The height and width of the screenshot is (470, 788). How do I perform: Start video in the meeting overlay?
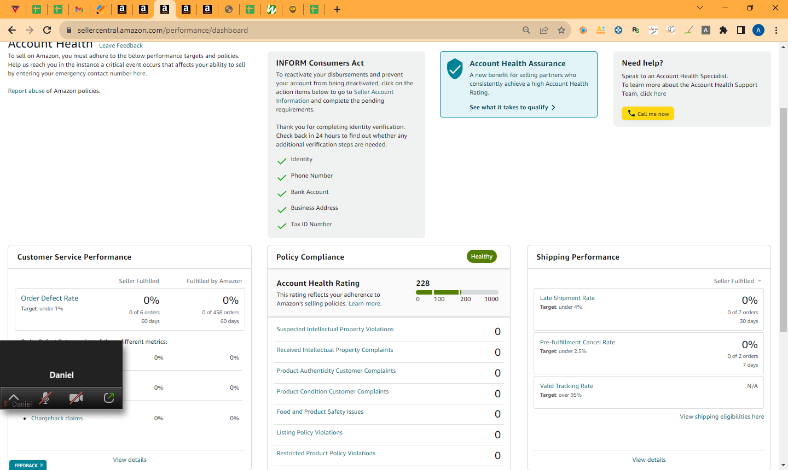[x=76, y=398]
